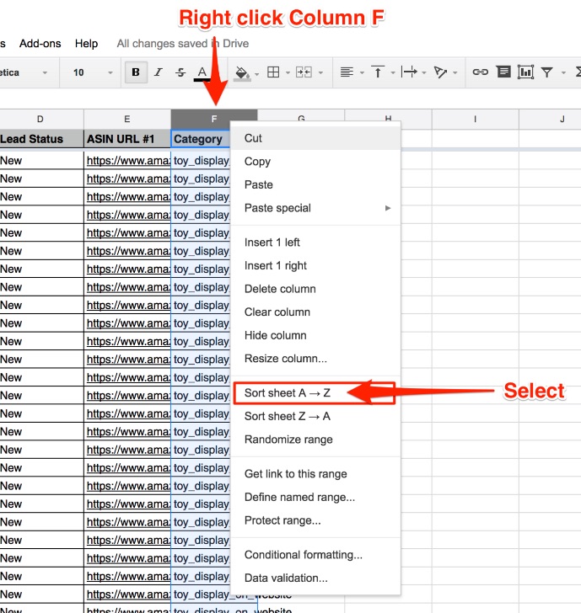Choose Get link to this range
Image resolution: width=581 pixels, height=613 pixels.
pos(315,474)
